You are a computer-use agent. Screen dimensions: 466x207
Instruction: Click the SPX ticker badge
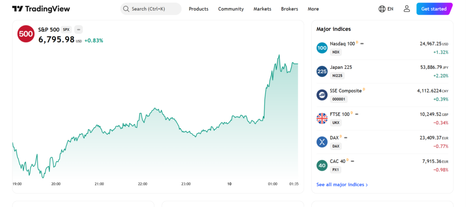pyautogui.click(x=66, y=30)
